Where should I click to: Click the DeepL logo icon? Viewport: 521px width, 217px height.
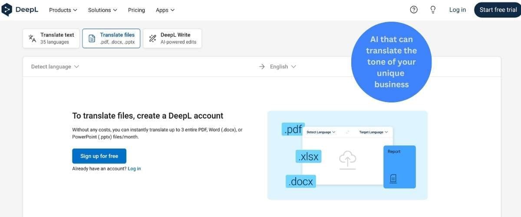pyautogui.click(x=7, y=10)
